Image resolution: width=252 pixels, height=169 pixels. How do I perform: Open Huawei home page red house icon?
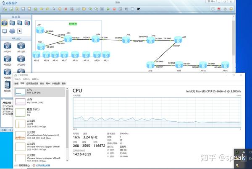219,9
